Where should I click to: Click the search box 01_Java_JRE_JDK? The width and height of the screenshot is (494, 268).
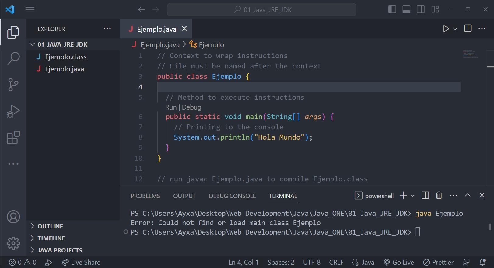(261, 10)
